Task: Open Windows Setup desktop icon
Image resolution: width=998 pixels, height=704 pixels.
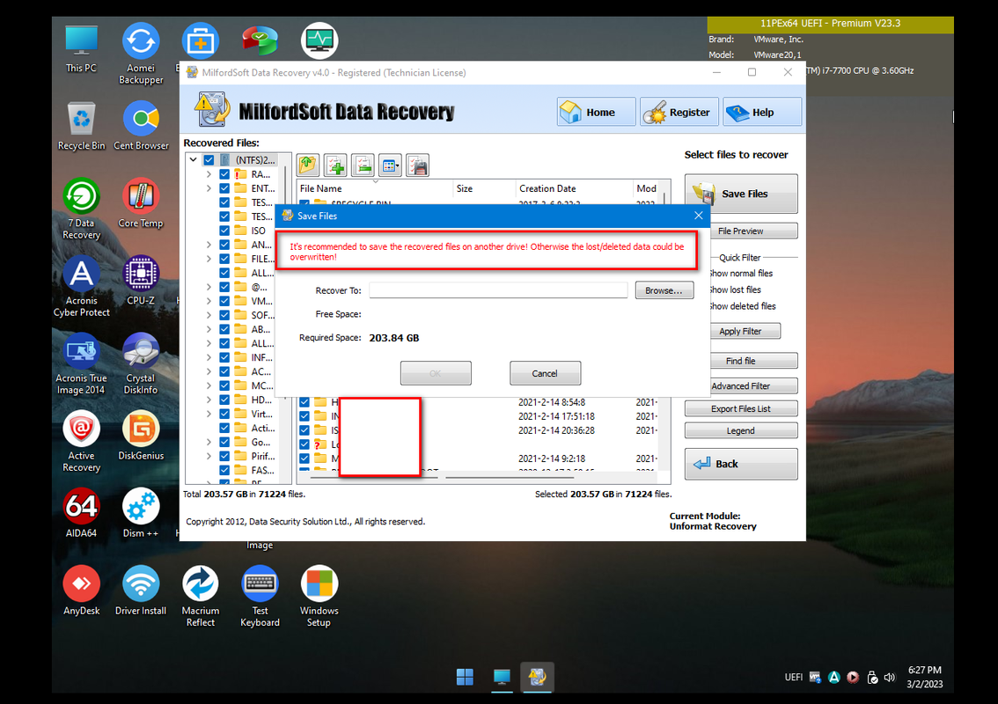Action: tap(319, 597)
